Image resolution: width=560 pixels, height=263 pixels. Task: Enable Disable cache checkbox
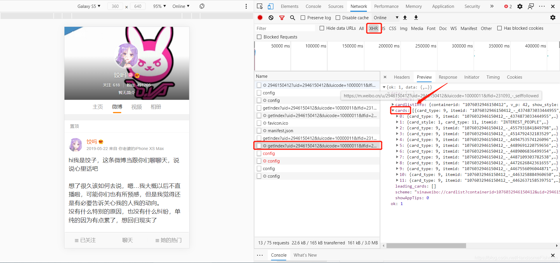point(338,18)
